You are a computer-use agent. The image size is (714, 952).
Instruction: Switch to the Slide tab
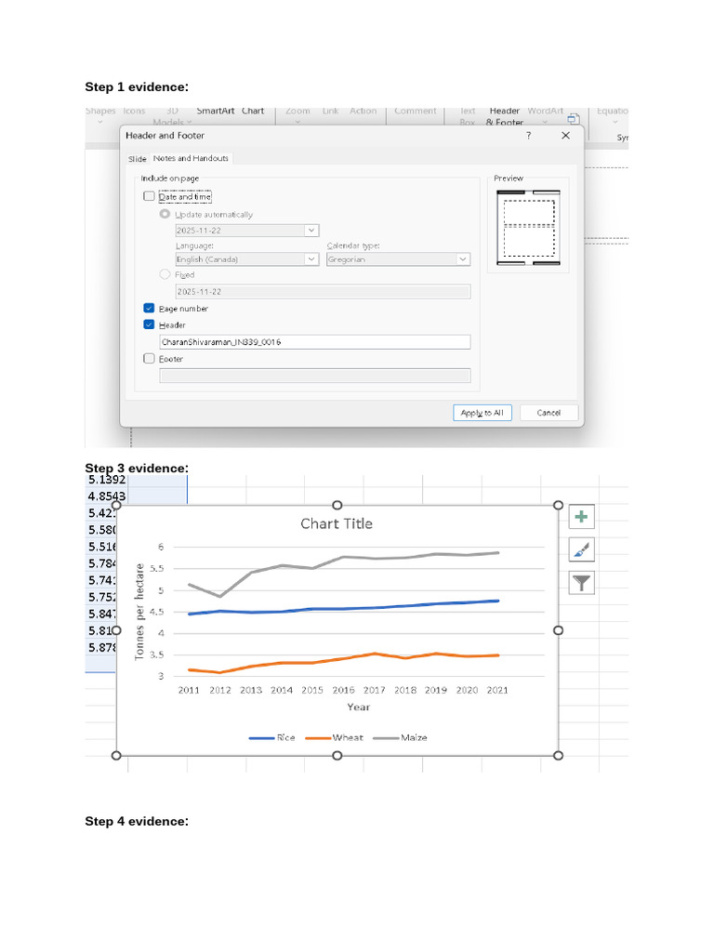coord(138,158)
